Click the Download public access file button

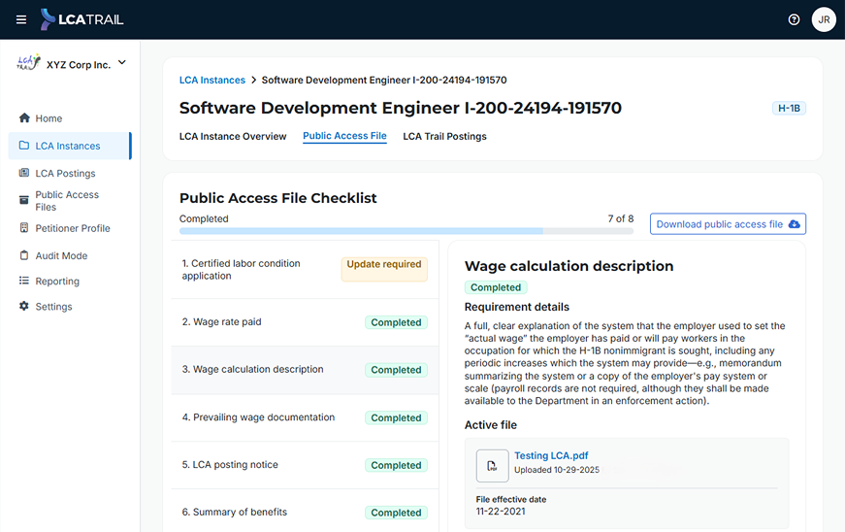click(x=728, y=223)
